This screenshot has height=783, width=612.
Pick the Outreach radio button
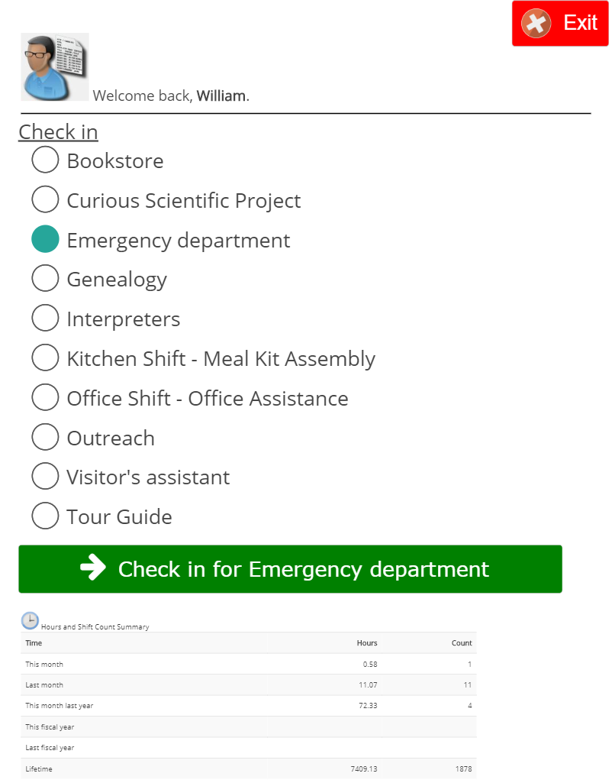[x=45, y=438]
